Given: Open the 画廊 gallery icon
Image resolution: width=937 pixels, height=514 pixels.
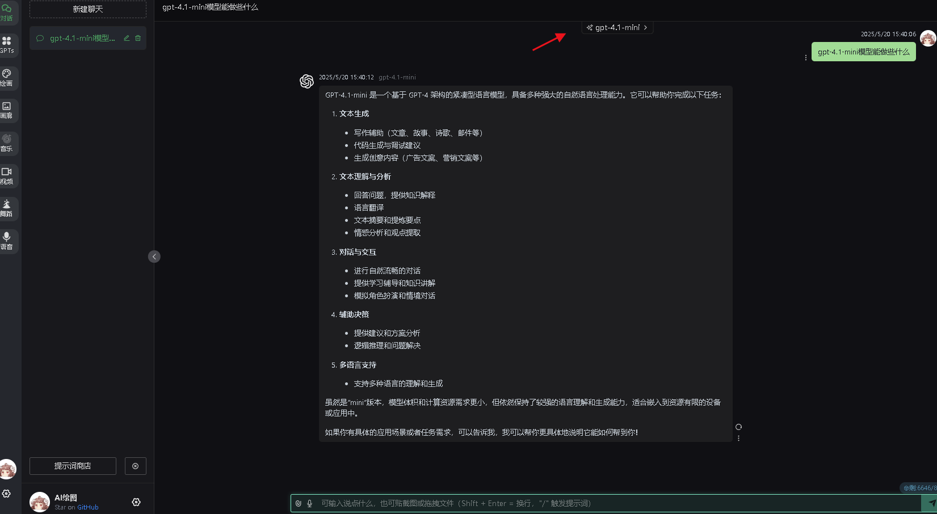Looking at the screenshot, I should click(x=7, y=111).
